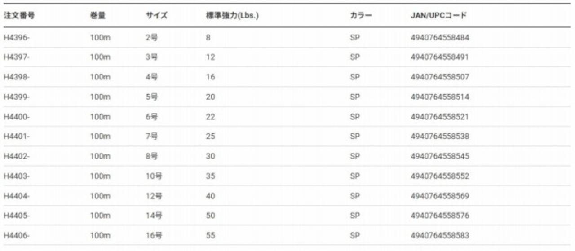Screen dimensions: 575x251
Task: Click the 標準強力(Lbs.) column header
Action: coord(232,16)
